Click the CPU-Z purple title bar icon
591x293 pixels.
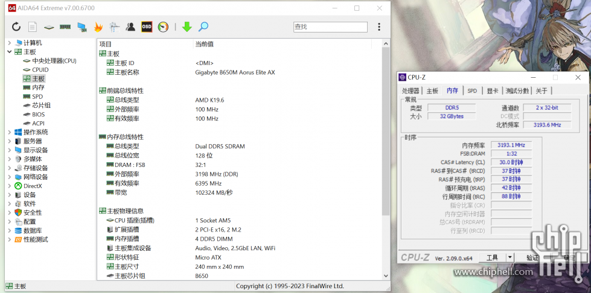coord(403,77)
